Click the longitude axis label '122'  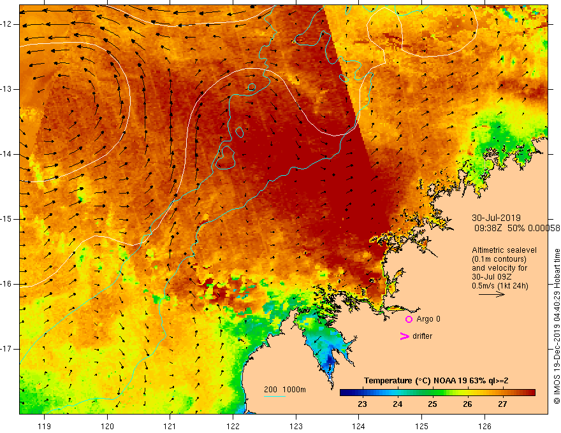click(233, 426)
